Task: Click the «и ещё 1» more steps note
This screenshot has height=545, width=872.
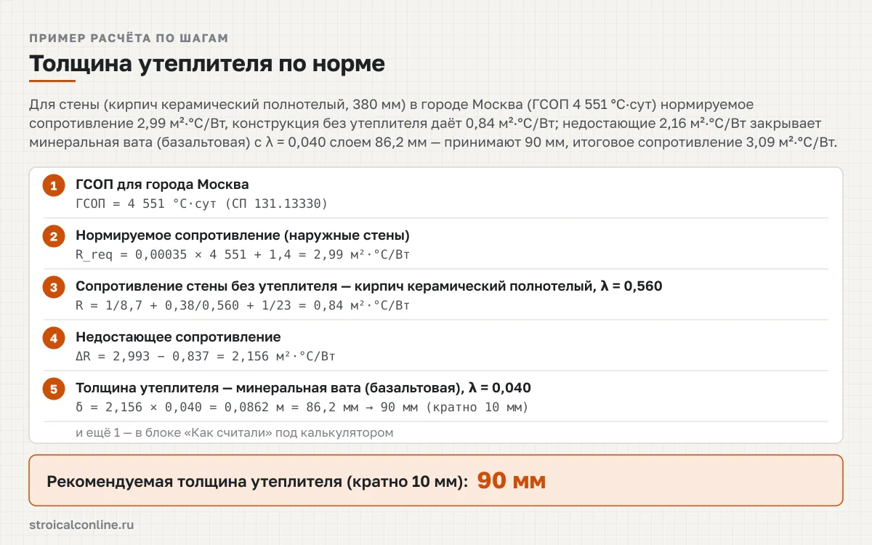Action: click(234, 432)
